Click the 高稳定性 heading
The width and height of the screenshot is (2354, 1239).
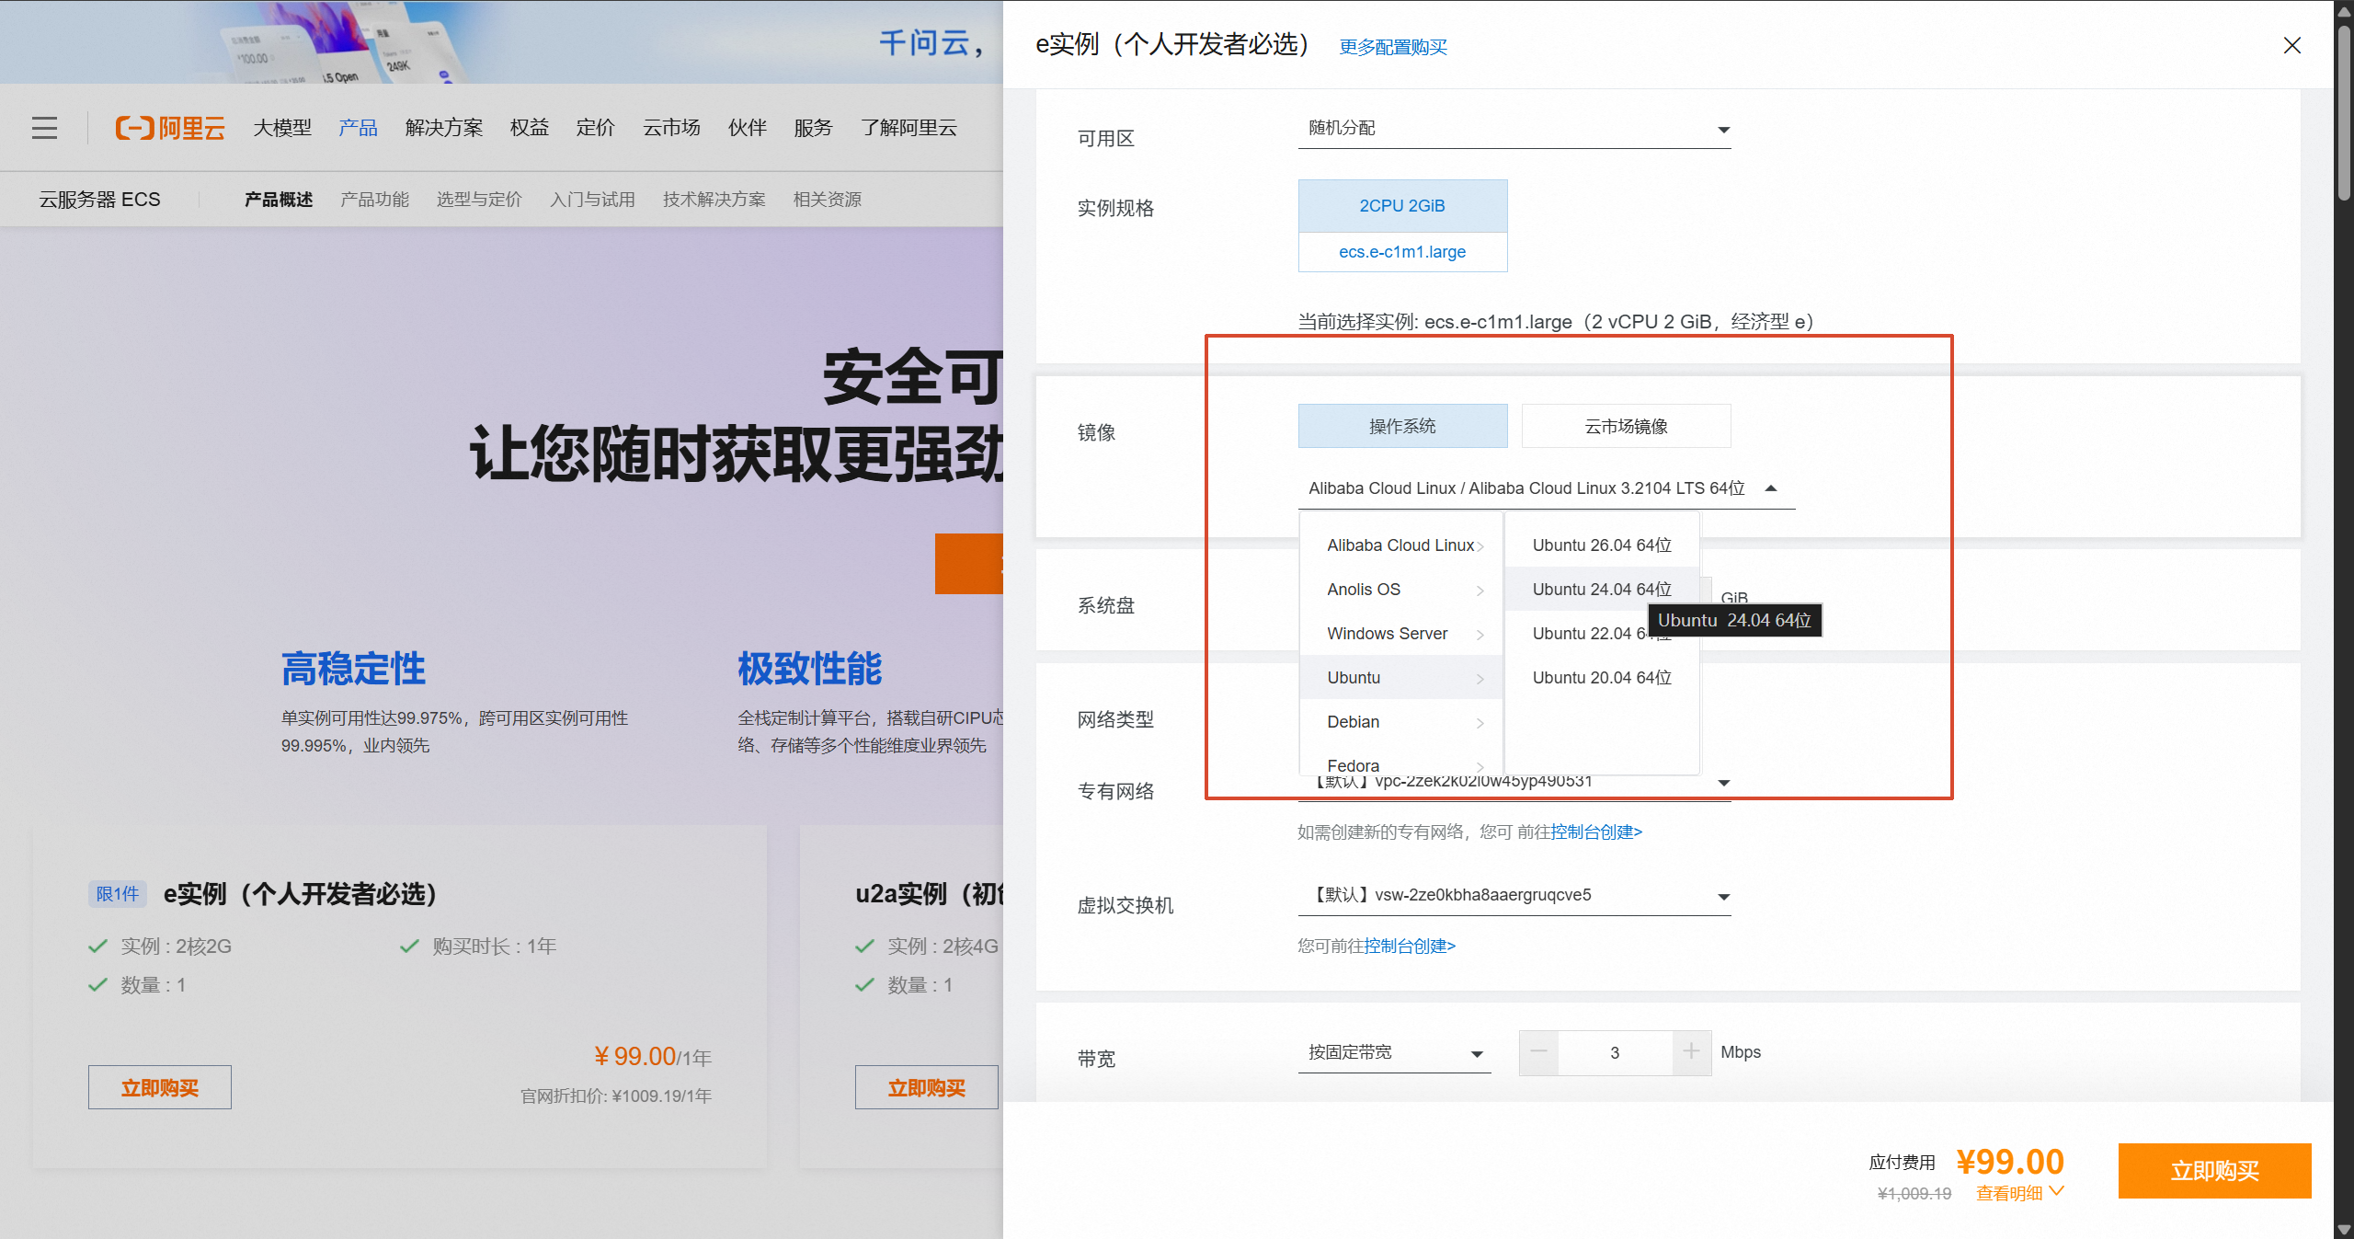[x=353, y=669]
